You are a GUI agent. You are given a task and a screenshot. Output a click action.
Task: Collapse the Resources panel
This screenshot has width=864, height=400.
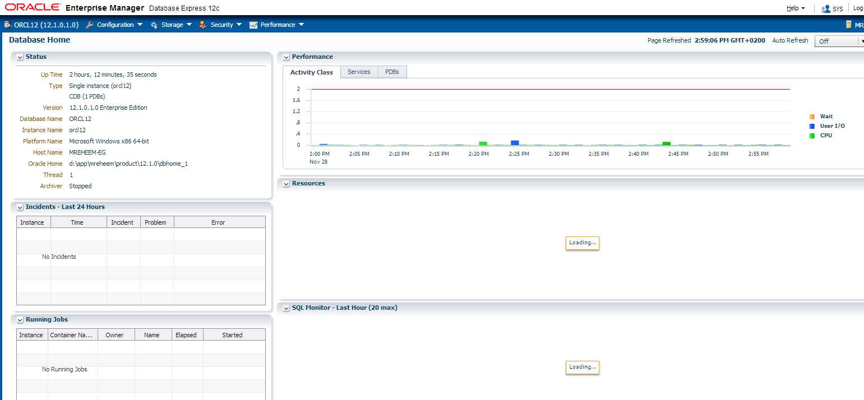tap(286, 184)
